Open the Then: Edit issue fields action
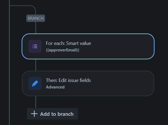This screenshot has width=168, height=125. point(88,83)
